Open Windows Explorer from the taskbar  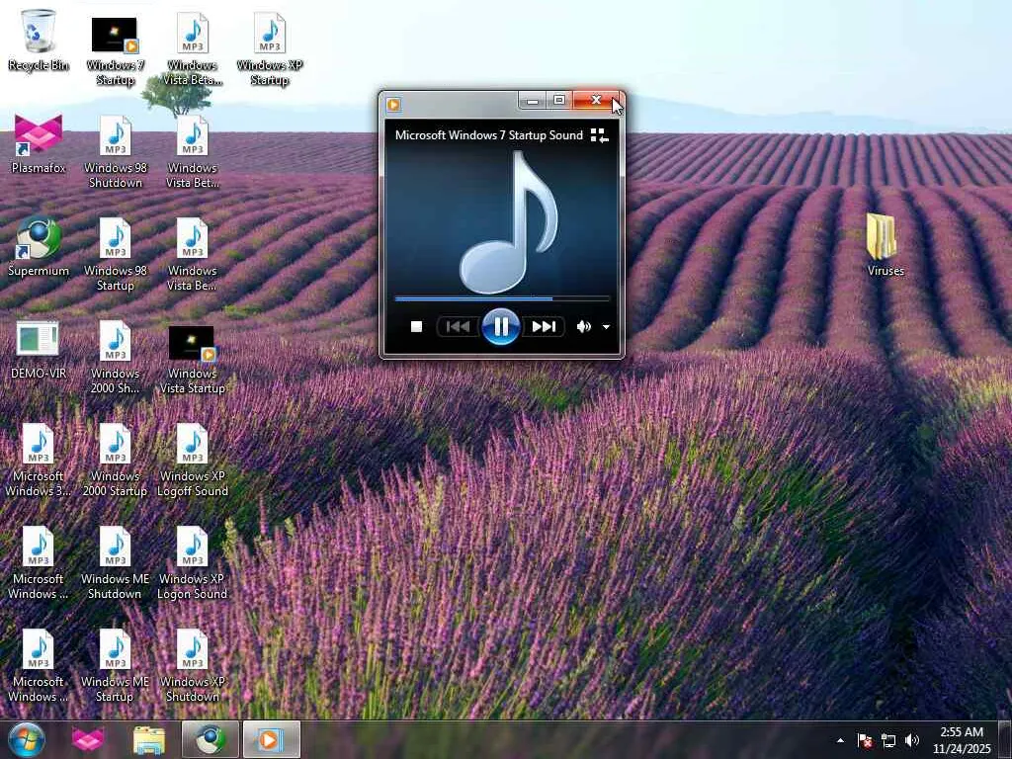click(149, 739)
